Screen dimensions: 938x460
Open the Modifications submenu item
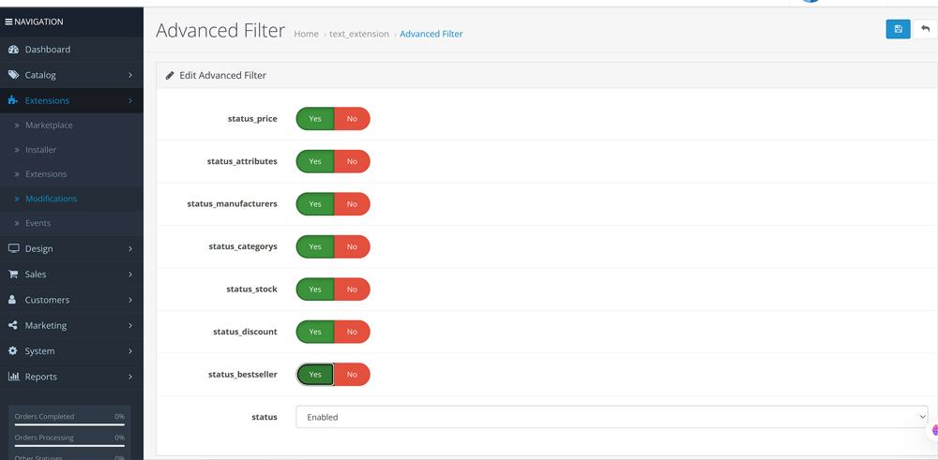tap(51, 199)
